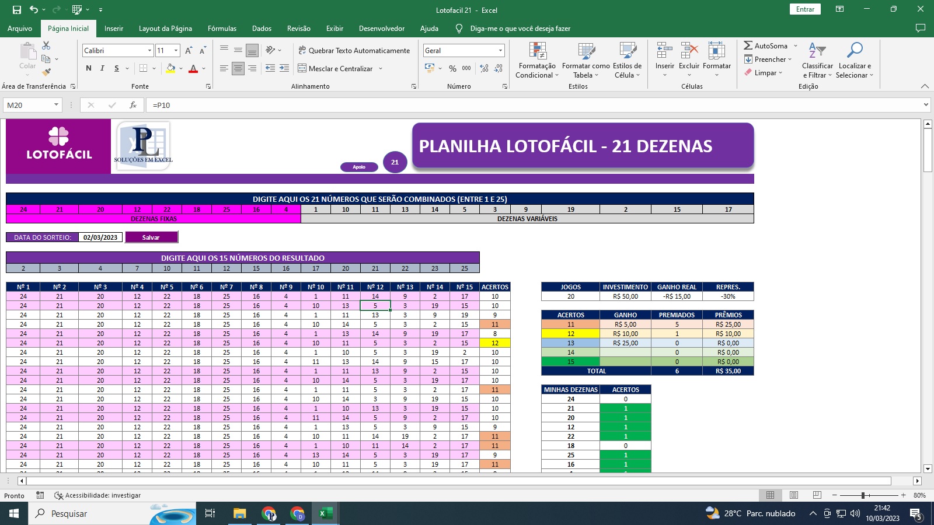Viewport: 934px width, 525px height.
Task: Toggle Bold formatting
Action: [x=89, y=68]
